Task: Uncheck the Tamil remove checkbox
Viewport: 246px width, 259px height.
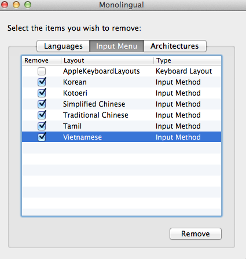Action: coord(42,126)
